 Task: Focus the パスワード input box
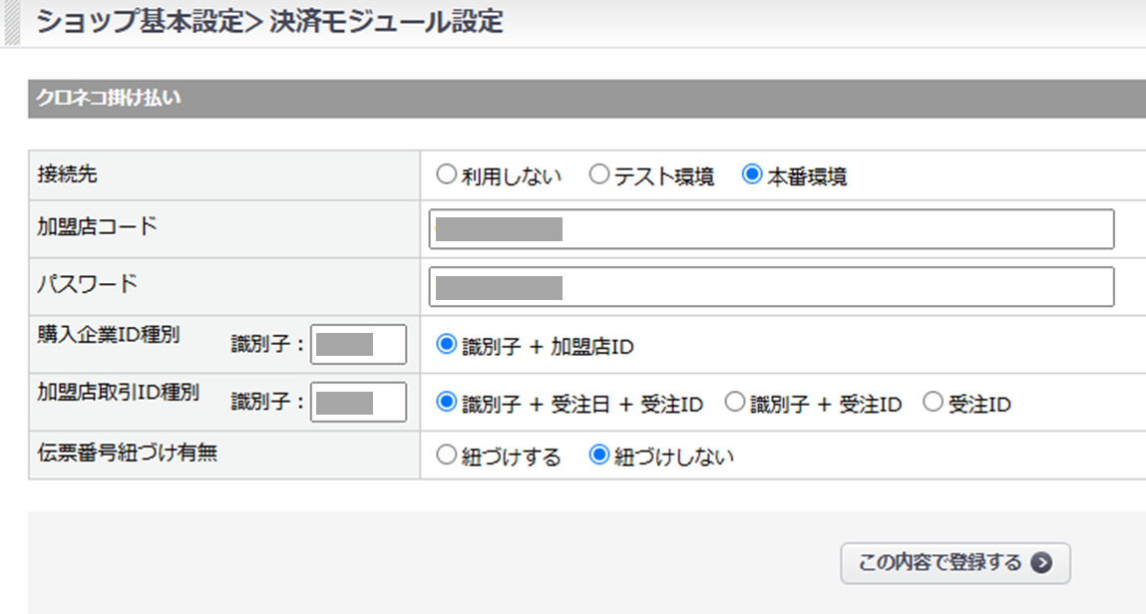[x=771, y=287]
